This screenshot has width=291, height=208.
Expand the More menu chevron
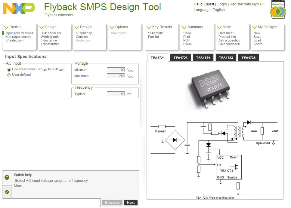[219, 27]
